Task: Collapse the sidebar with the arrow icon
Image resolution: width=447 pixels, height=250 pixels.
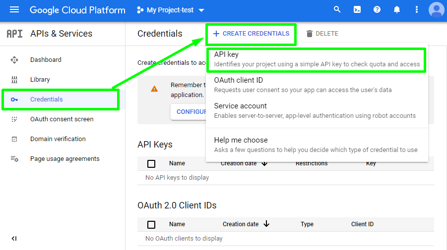Action: [14, 238]
